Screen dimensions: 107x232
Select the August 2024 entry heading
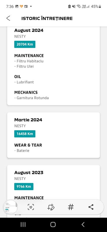point(29,30)
